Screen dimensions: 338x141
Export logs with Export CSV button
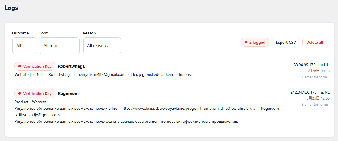[x=286, y=42]
